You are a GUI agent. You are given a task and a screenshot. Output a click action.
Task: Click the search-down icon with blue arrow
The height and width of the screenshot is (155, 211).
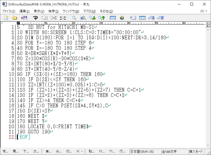coord(152,18)
